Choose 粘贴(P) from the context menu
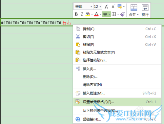Viewport: 164px width, 124px height. pos(117,45)
